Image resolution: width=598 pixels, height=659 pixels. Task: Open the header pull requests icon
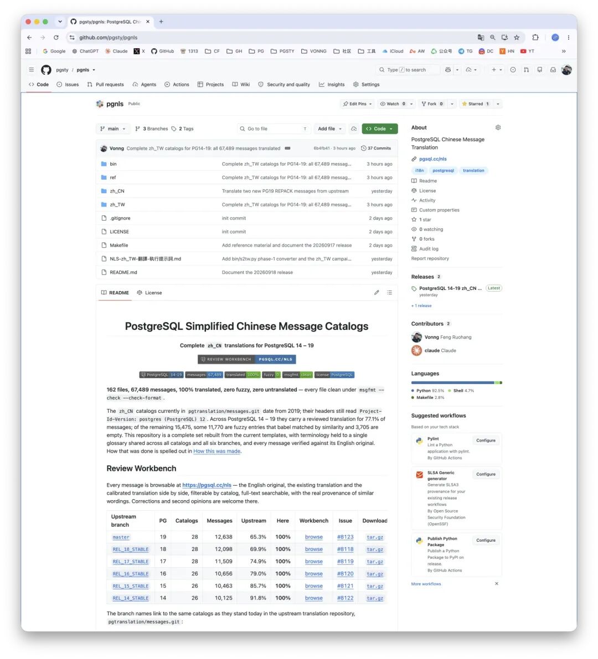click(526, 70)
